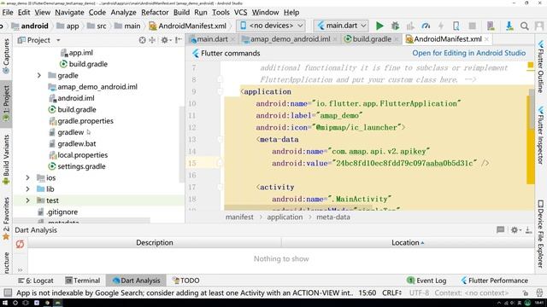The image size is (547, 307).
Task: Open the Event Log
Action: point(426,281)
